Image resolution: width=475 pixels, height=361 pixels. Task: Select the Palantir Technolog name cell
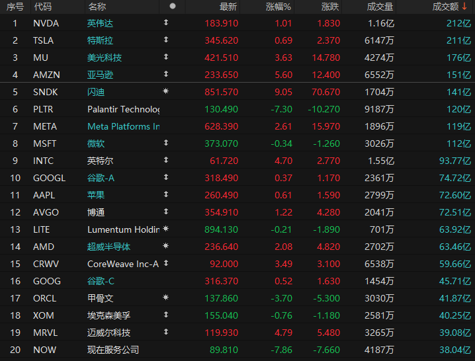pos(124,109)
